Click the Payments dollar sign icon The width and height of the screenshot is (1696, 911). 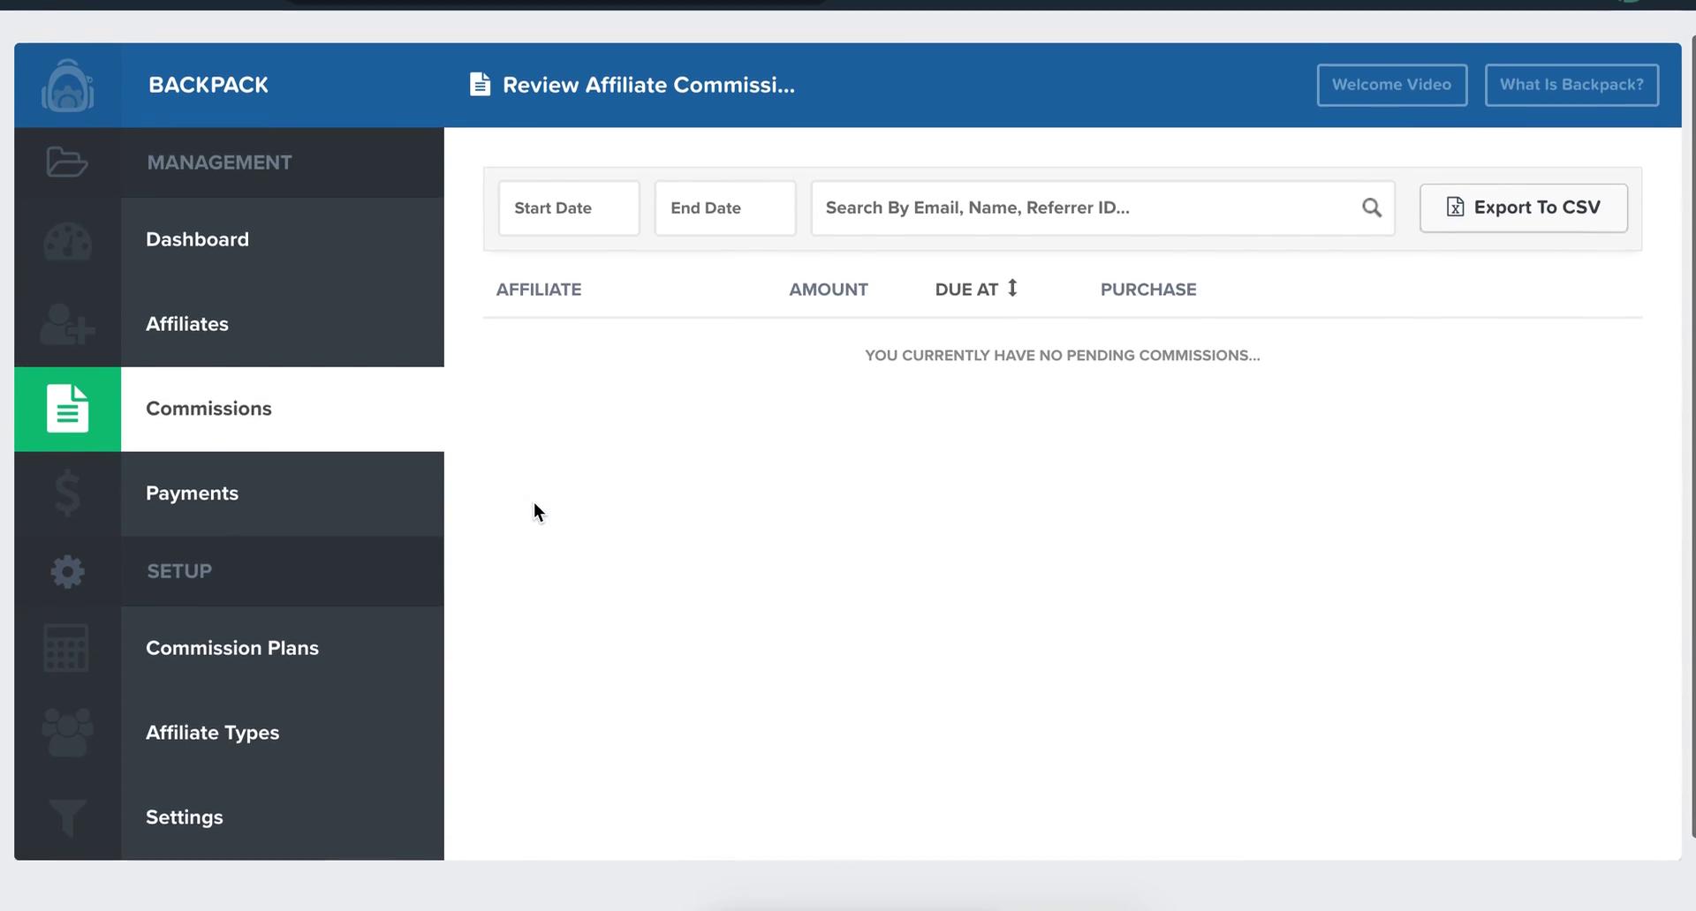(x=67, y=493)
